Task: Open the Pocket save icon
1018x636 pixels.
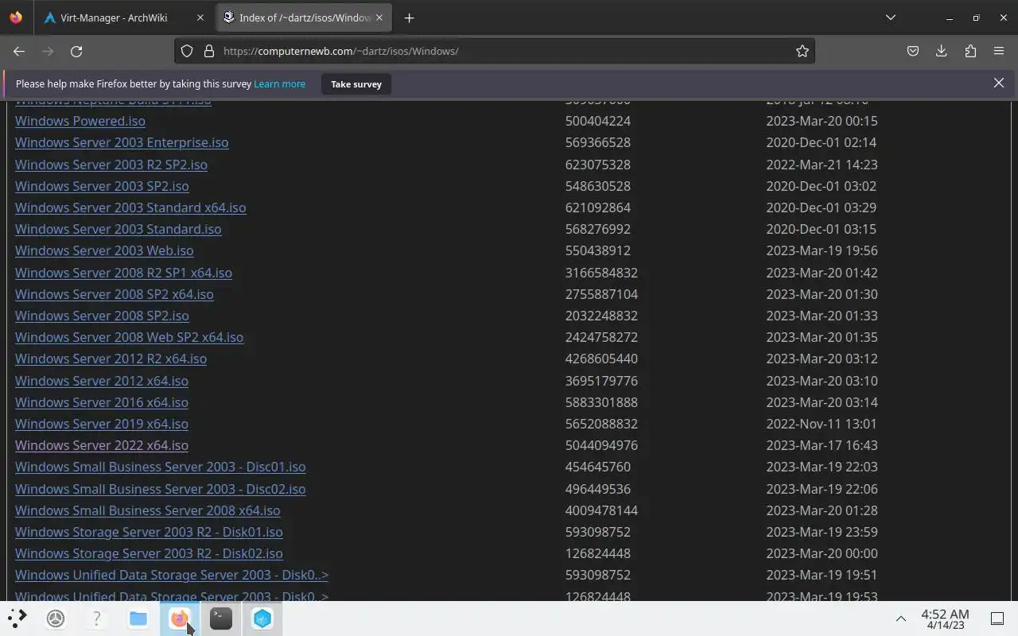Action: (913, 51)
